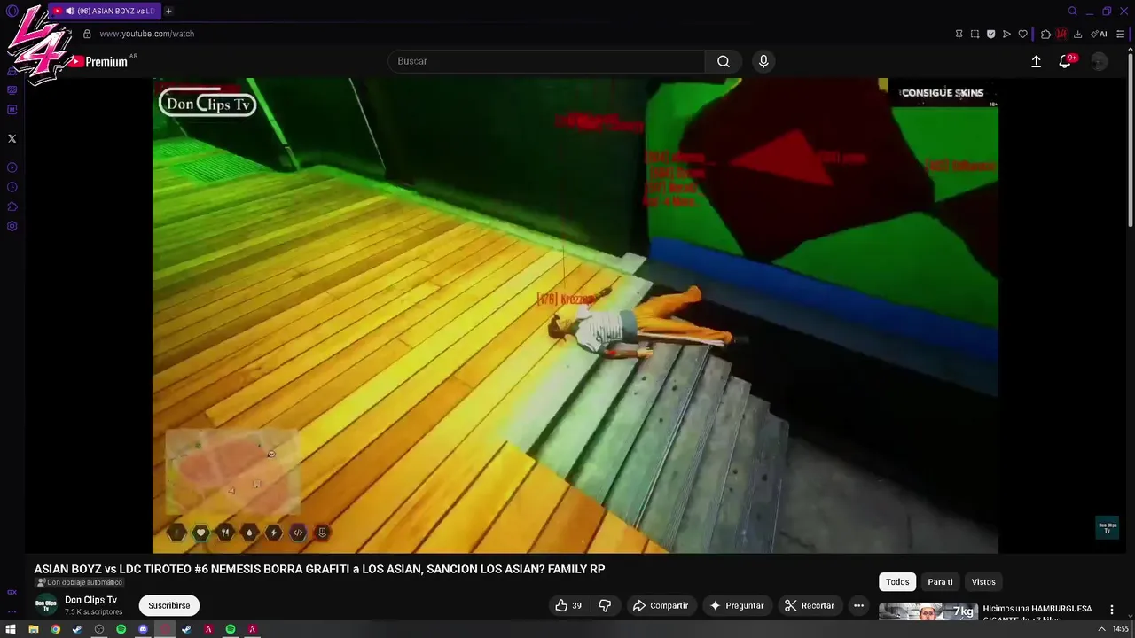The image size is (1135, 638).
Task: Open the red L4 extension icon
Action: (1061, 34)
